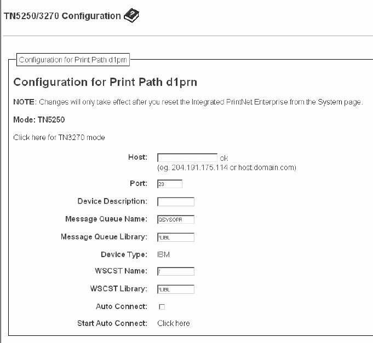Select the Device Description text box
The height and width of the screenshot is (343, 373).
click(175, 202)
